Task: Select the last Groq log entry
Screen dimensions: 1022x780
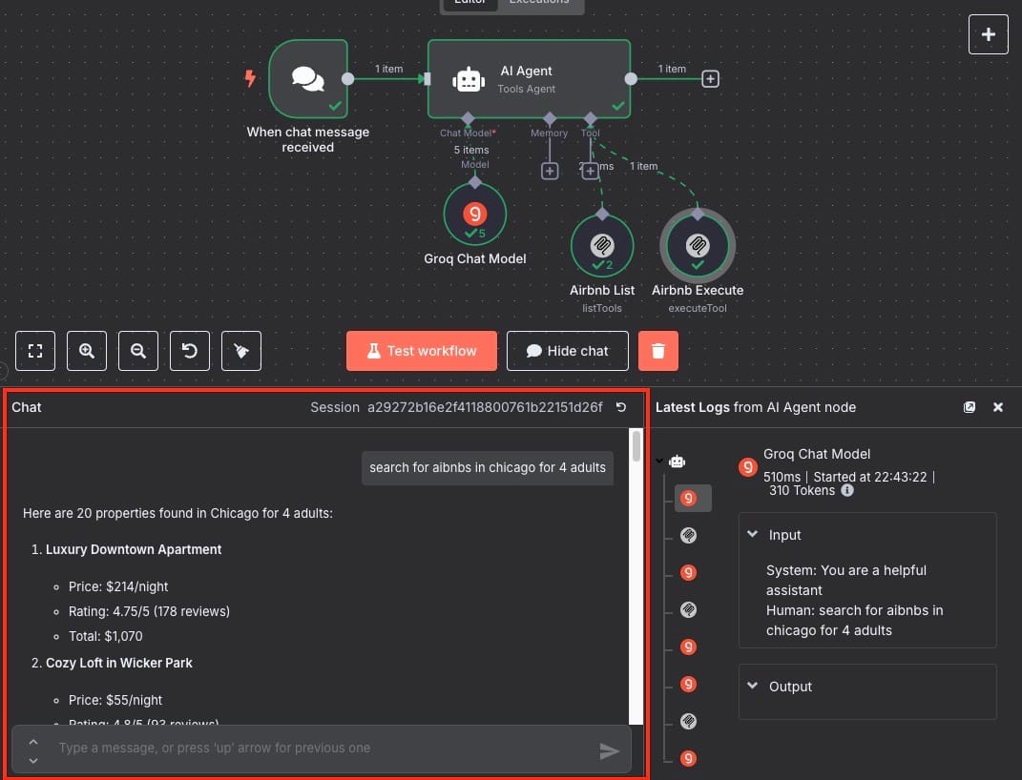Action: [x=688, y=758]
